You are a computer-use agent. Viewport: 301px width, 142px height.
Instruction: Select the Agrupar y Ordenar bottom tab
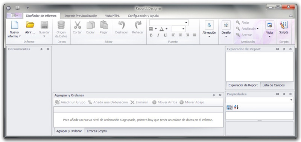point(69,131)
